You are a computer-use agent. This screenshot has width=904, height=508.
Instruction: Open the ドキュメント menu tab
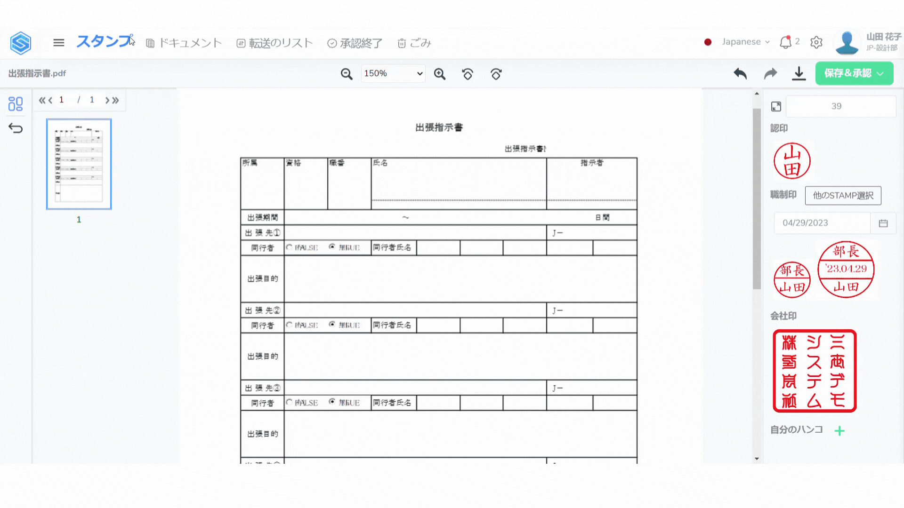(184, 43)
